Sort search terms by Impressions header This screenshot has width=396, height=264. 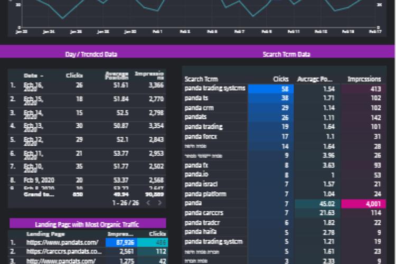coord(364,79)
